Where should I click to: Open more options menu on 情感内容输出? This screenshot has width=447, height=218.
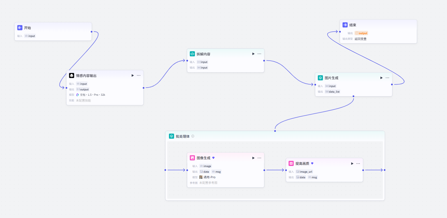139,76
